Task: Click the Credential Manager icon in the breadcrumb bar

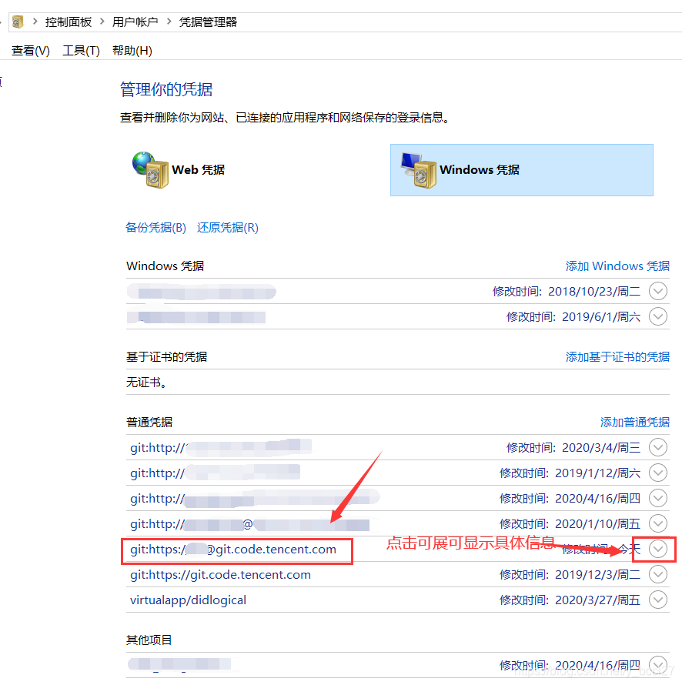Action: click(17, 22)
